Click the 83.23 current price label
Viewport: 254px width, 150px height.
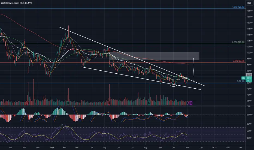[x=249, y=78]
